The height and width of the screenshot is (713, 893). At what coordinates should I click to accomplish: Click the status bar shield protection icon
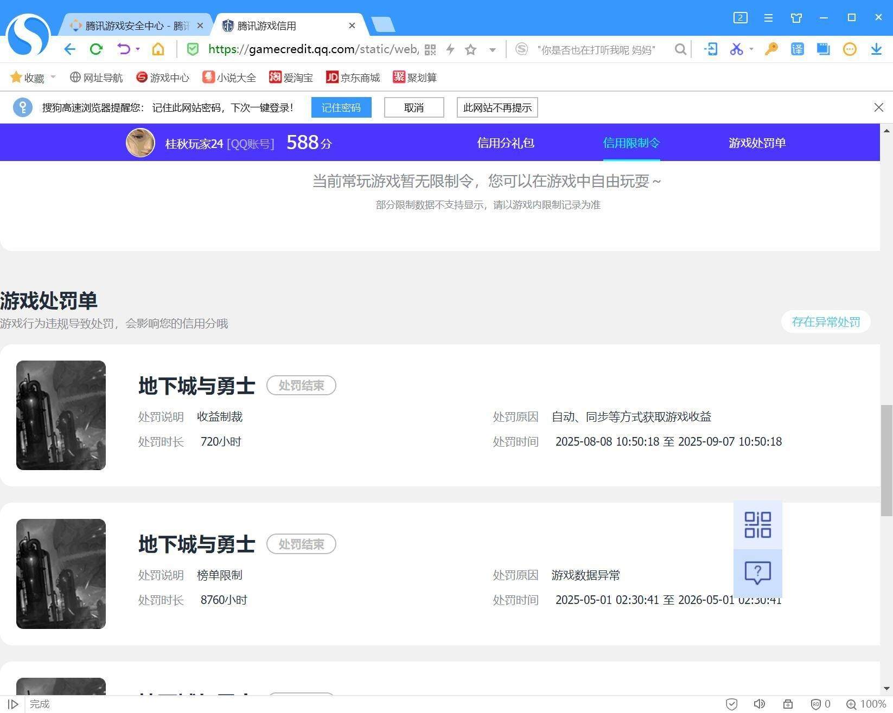pos(731,704)
